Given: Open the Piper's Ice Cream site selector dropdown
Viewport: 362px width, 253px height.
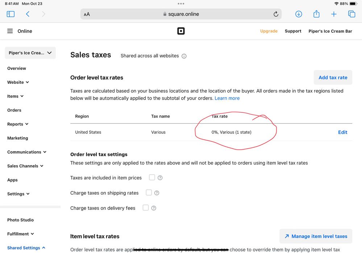Looking at the screenshot, I should pyautogui.click(x=30, y=53).
